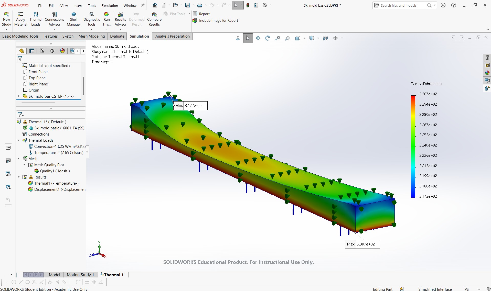The image size is (491, 291).
Task: Switch to Motion Study 1 tab
Action: [80, 275]
